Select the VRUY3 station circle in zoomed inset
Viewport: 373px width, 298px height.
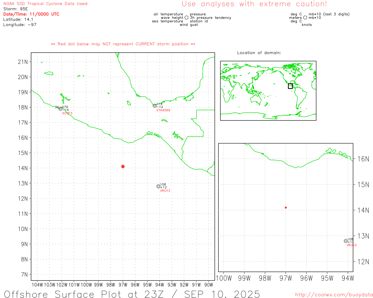pos(346,241)
